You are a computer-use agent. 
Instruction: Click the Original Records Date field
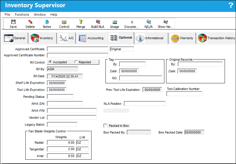(187, 71)
